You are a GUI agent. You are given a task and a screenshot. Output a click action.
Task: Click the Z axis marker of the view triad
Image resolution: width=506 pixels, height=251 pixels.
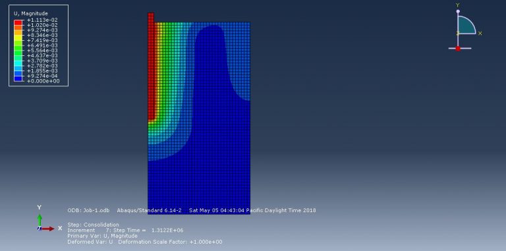pos(39,229)
